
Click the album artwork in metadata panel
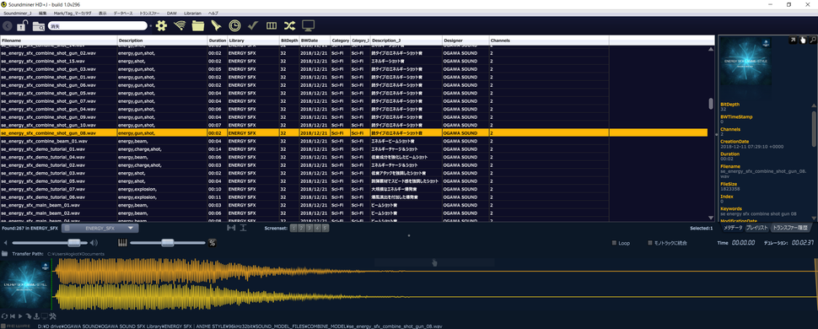point(745,61)
